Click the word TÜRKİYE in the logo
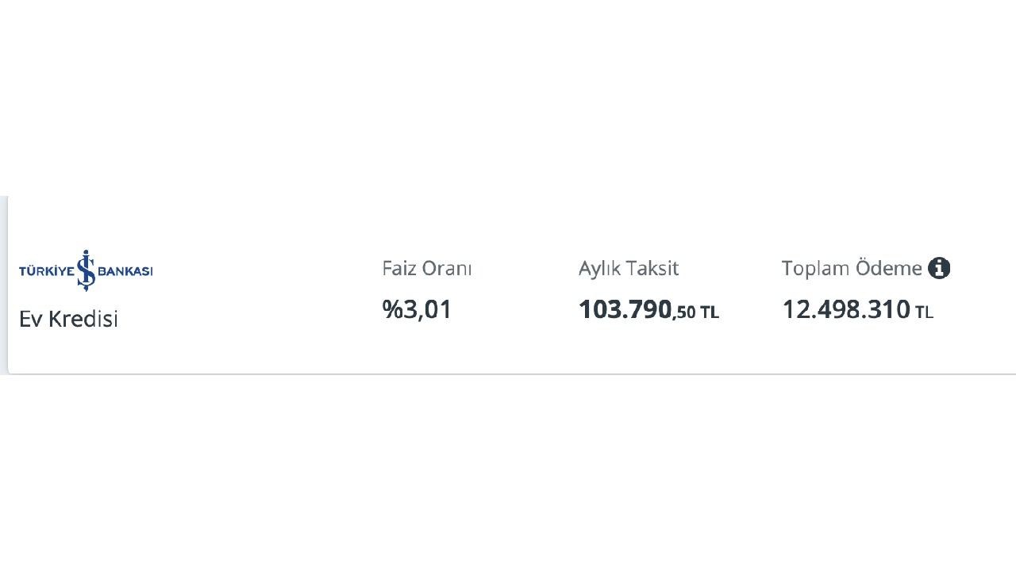Screen dimensions: 1016x571 (46, 272)
